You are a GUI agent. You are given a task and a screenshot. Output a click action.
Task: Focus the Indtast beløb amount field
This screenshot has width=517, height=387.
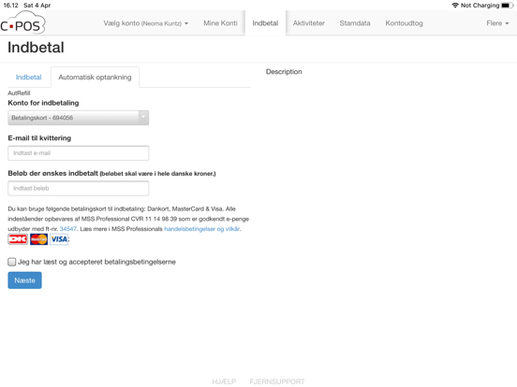point(79,188)
